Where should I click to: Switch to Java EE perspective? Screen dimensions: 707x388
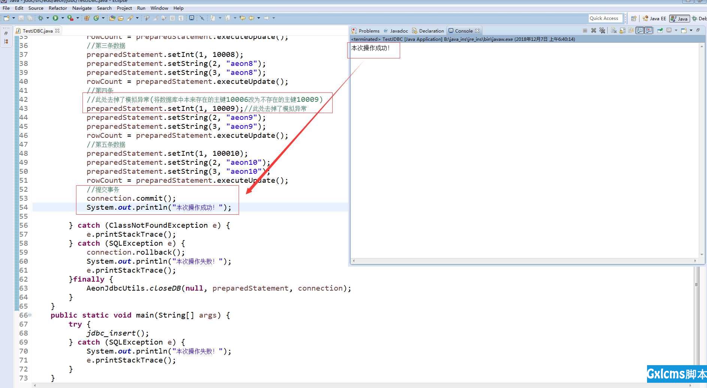pyautogui.click(x=654, y=18)
